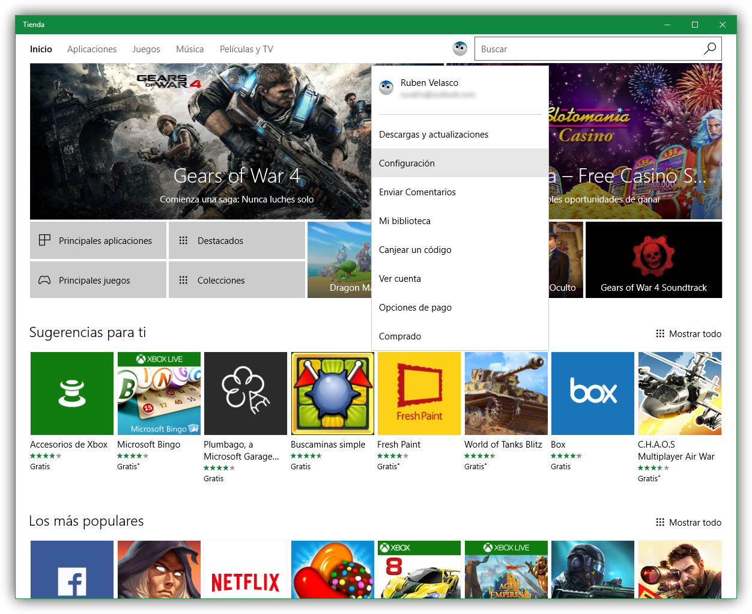Select Canjear un código menu entry

(x=460, y=250)
